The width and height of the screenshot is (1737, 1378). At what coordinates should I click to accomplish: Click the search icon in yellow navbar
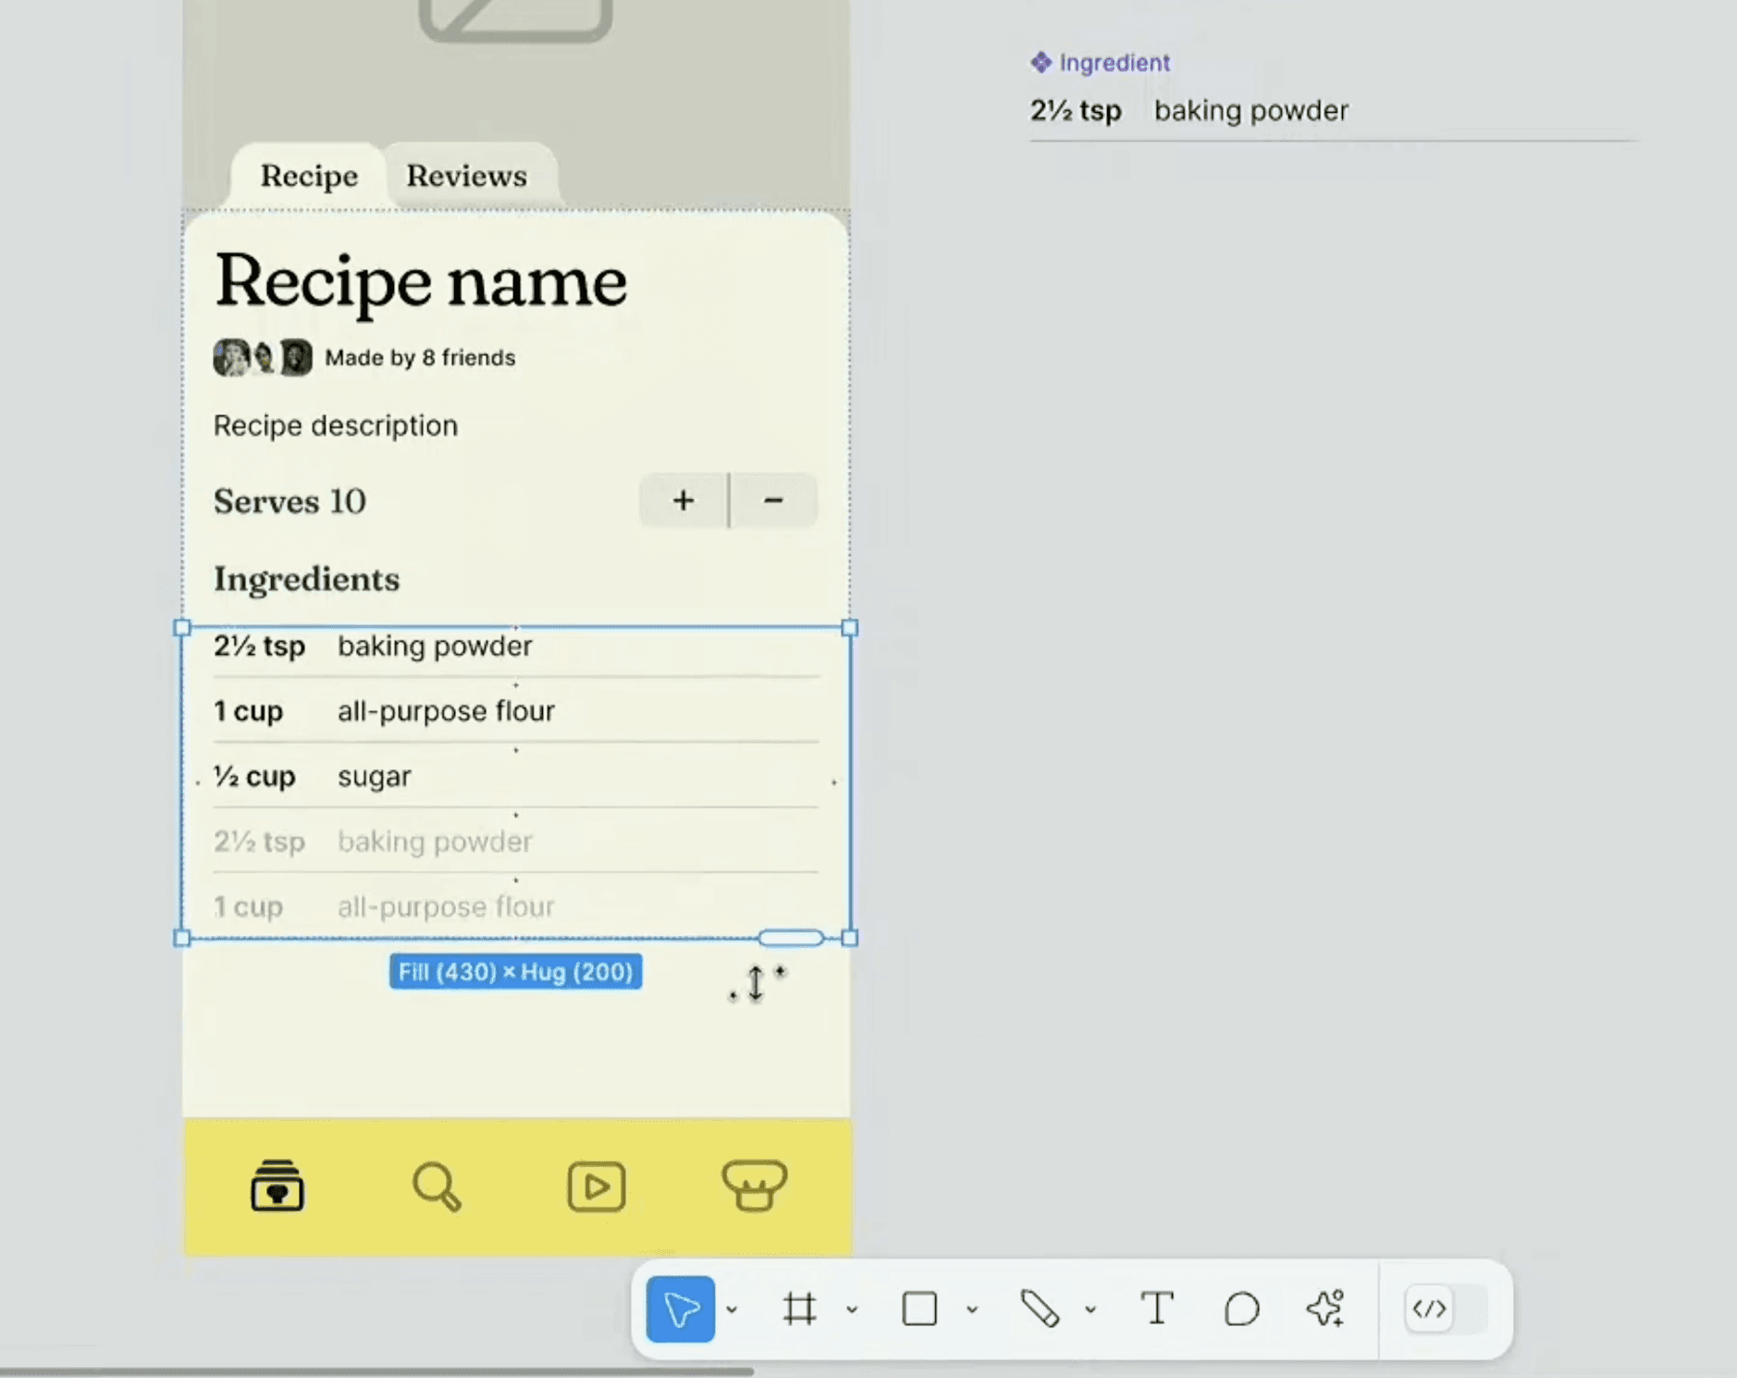436,1187
